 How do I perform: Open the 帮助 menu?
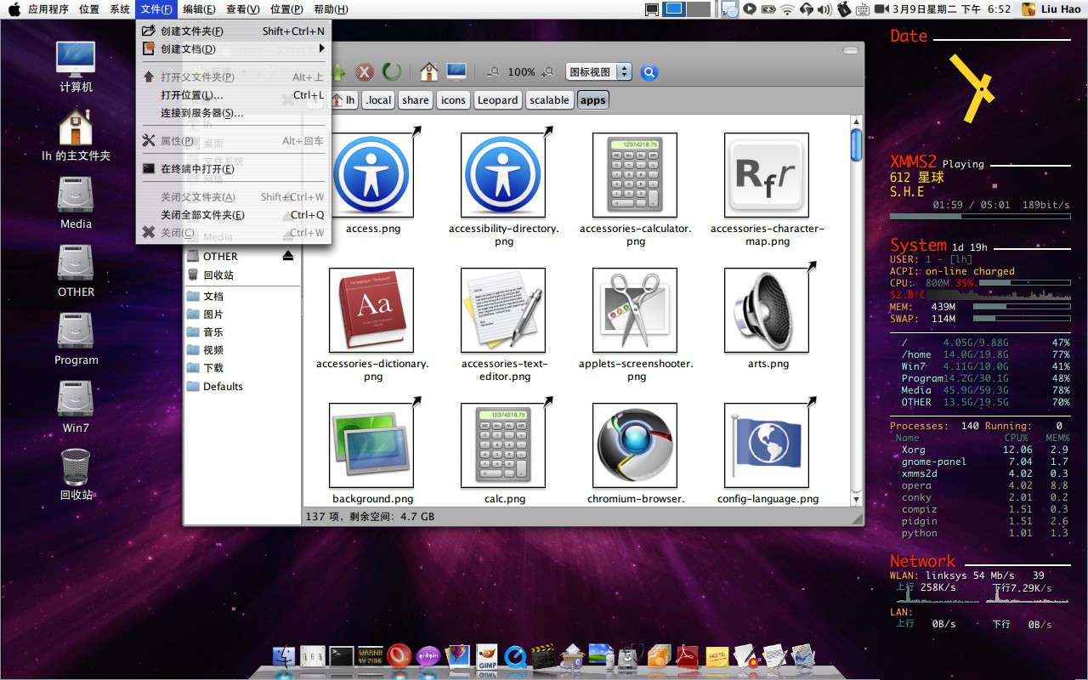pos(331,9)
